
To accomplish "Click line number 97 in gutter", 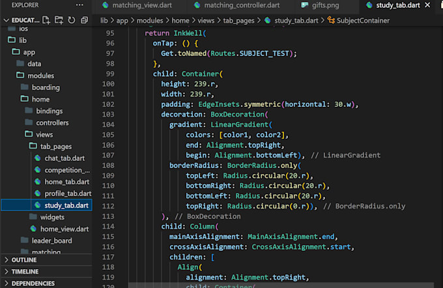I will 110,53.
